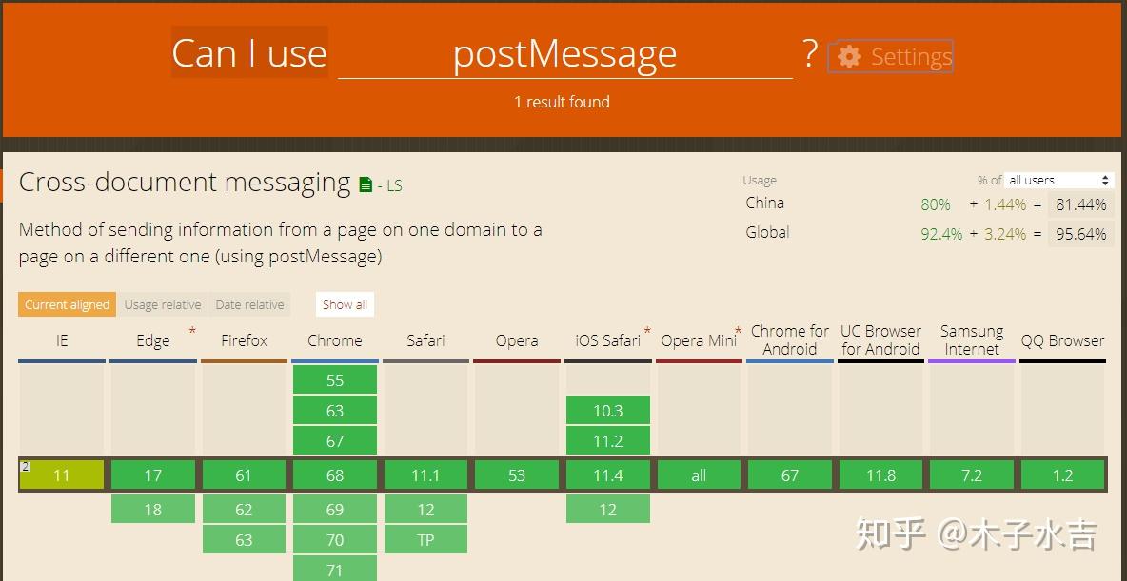The height and width of the screenshot is (581, 1127).
Task: Click the asterisk note next to Edge header
Action: pos(192,332)
